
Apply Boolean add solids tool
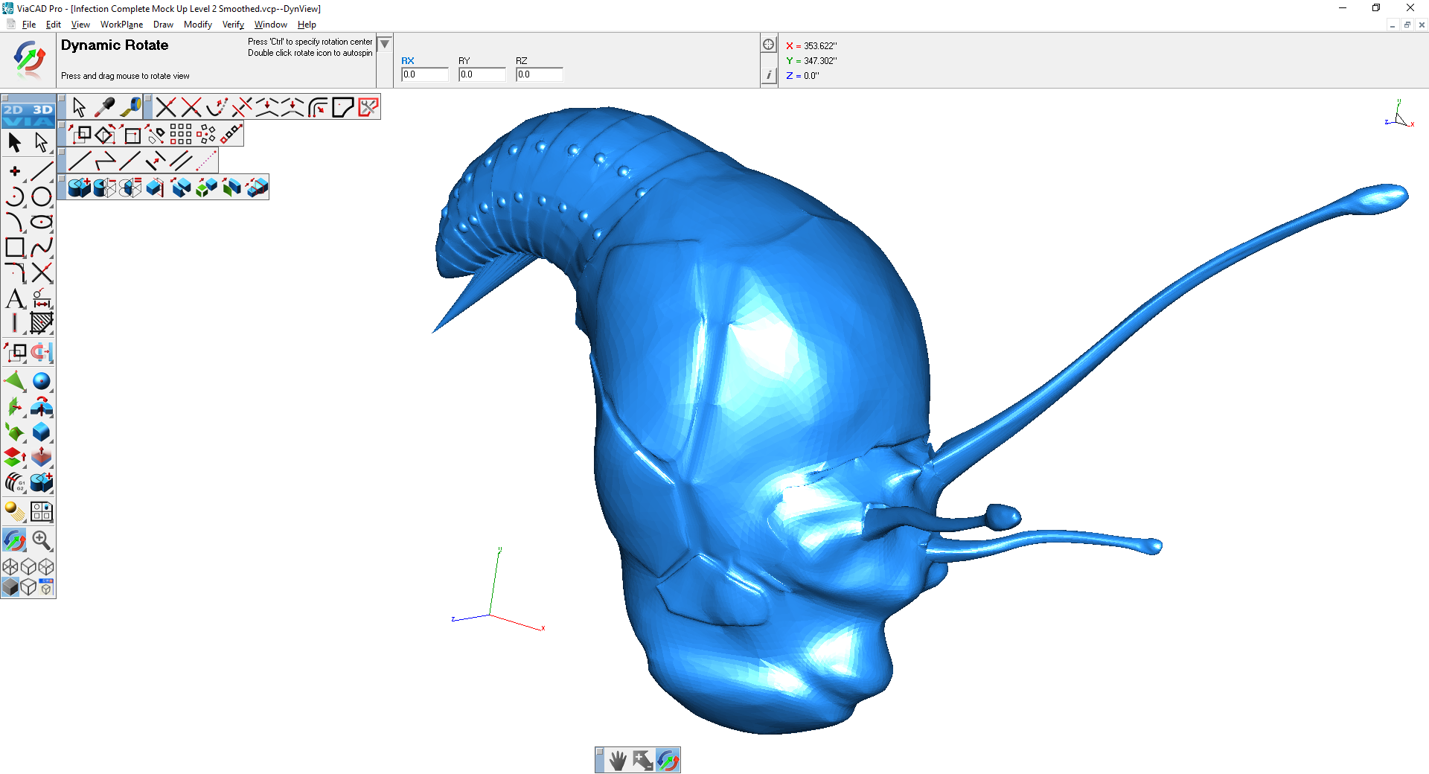point(80,188)
